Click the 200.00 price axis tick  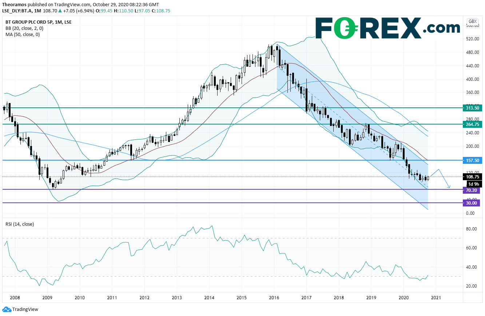(x=473, y=146)
